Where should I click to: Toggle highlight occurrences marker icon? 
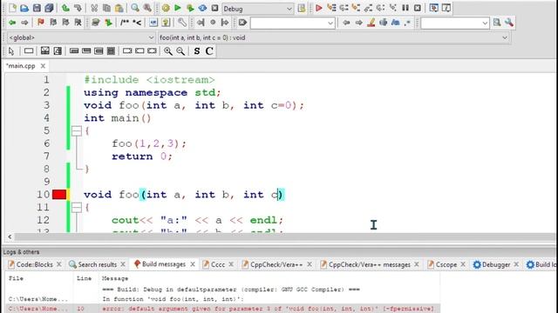click(x=371, y=23)
